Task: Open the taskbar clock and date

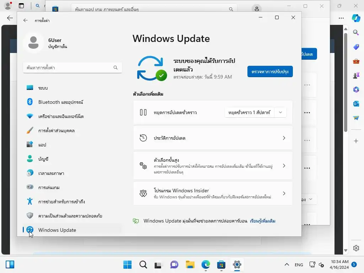Action: click(339, 264)
